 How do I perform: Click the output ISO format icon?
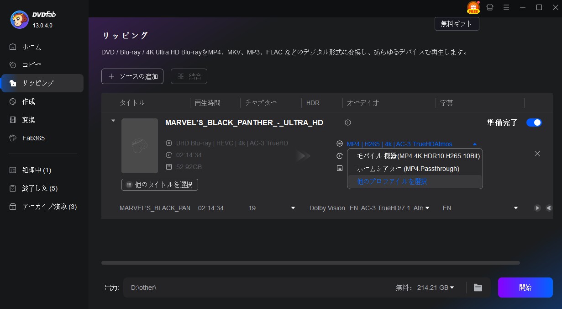[x=339, y=144]
